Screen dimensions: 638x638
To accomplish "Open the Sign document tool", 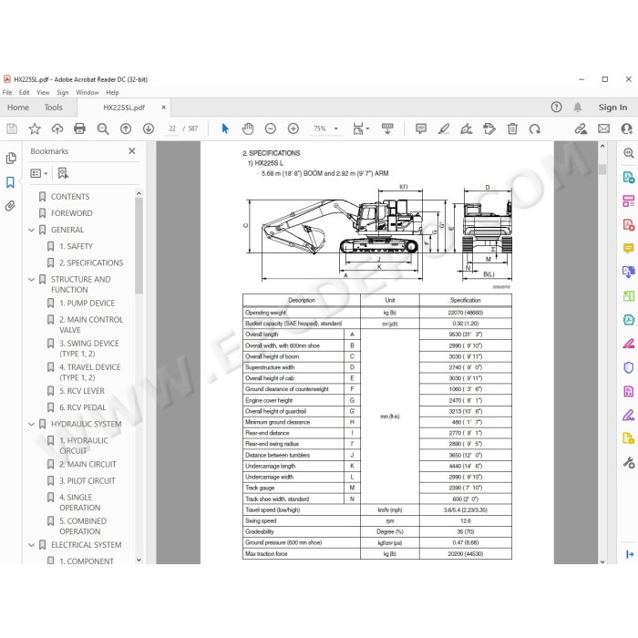I will pos(467,129).
